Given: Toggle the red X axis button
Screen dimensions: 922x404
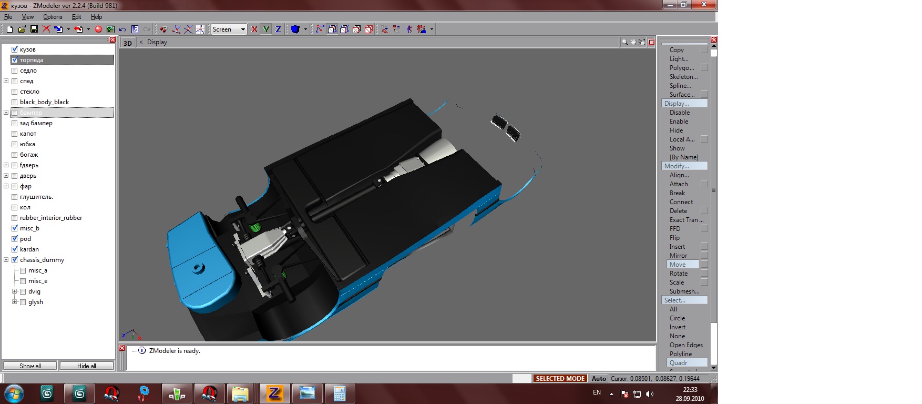Looking at the screenshot, I should coord(254,29).
